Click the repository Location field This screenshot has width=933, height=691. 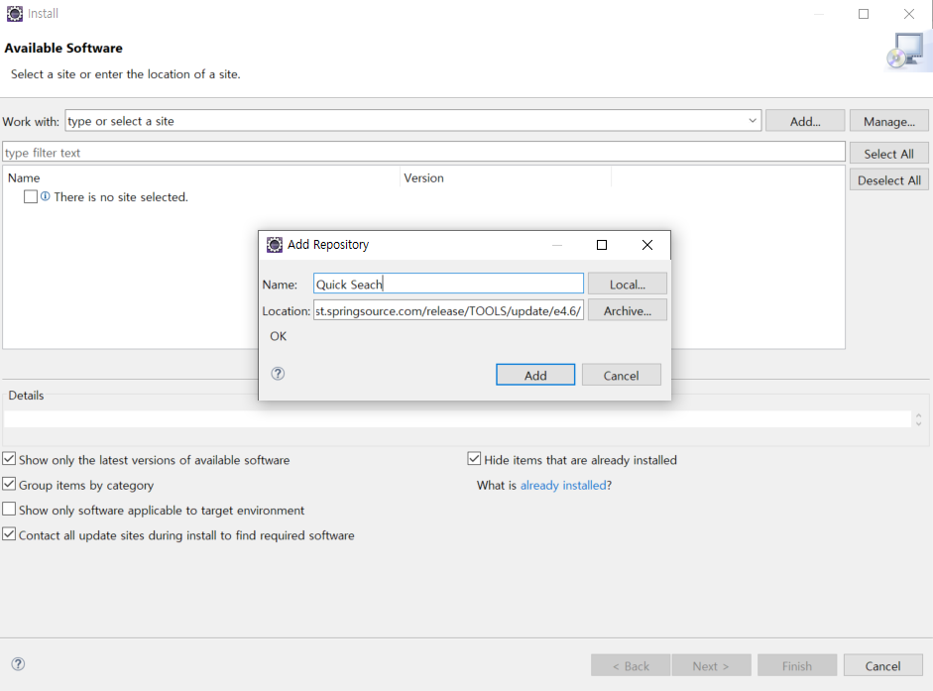tap(448, 310)
